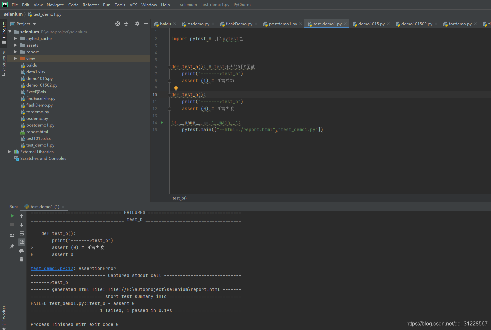Open the intention bulb near line 9
Screen dimensions: 491x330
click(176, 88)
